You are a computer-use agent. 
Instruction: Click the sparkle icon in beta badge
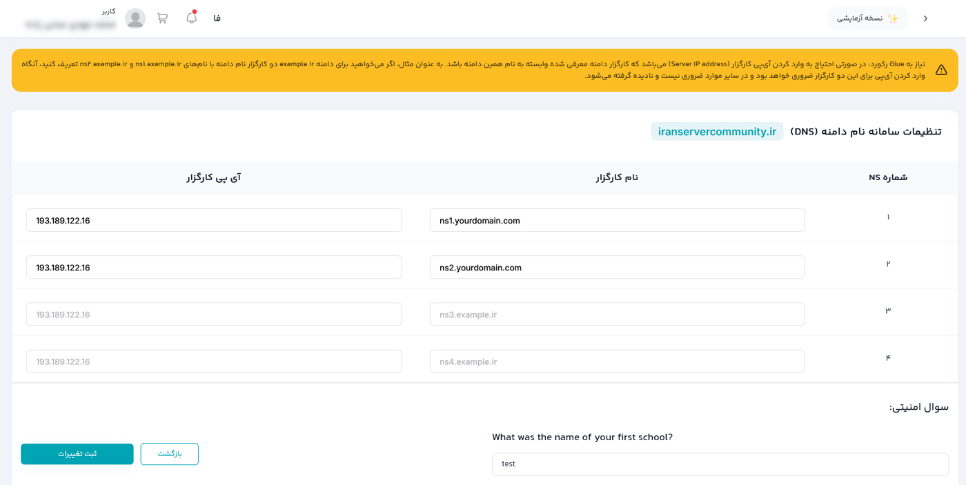[x=893, y=19]
